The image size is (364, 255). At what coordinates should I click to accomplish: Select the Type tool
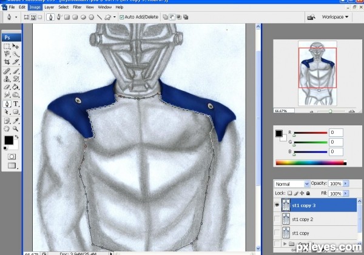16,104
